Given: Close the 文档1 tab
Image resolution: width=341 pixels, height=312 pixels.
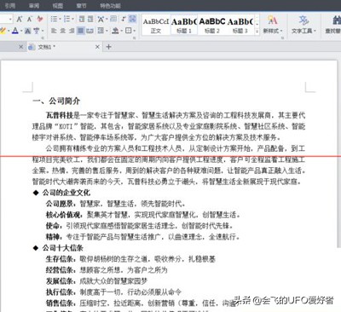Looking at the screenshot, I should point(97,47).
